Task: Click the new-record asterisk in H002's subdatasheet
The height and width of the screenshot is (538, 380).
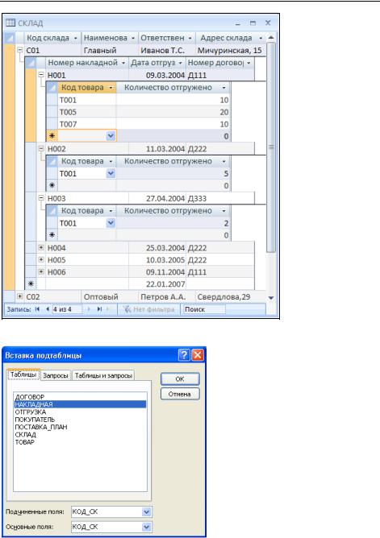Action: 52,185
